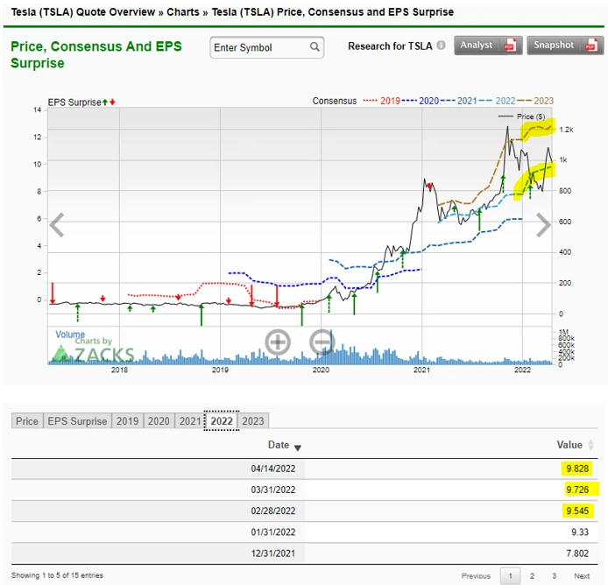
Task: Sort table by Date column arrow
Action: click(297, 448)
